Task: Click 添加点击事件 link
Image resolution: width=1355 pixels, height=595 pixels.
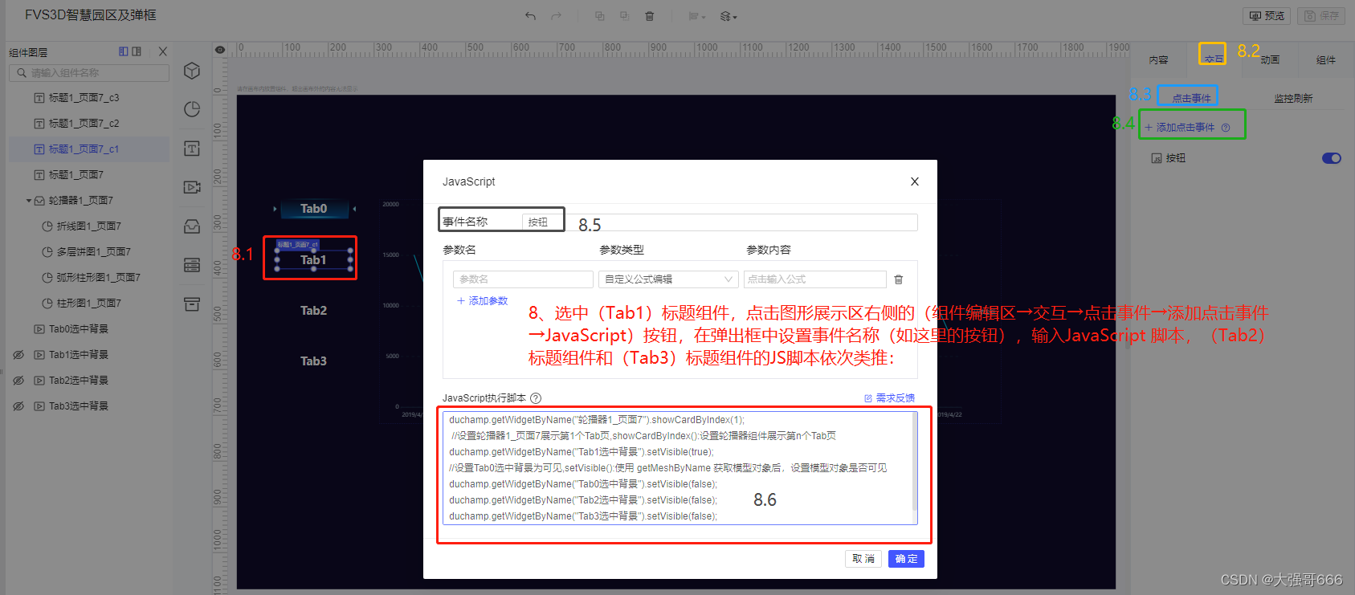Action: [x=1179, y=128]
